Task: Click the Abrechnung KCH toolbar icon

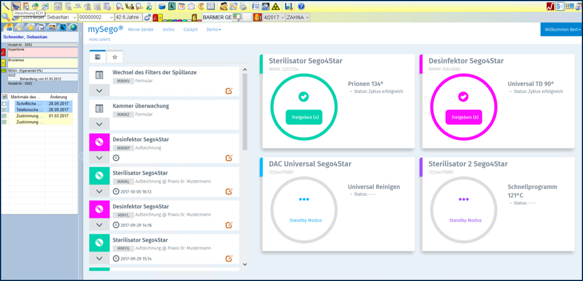Action: tap(16, 6)
